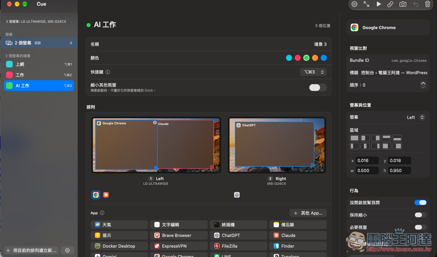Select the center-third region preset

coord(365,146)
